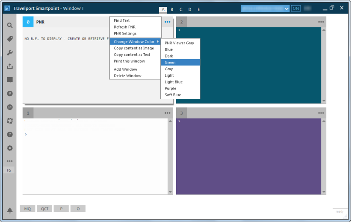Click the MQ quick button
This screenshot has height=222, width=351.
click(27, 209)
